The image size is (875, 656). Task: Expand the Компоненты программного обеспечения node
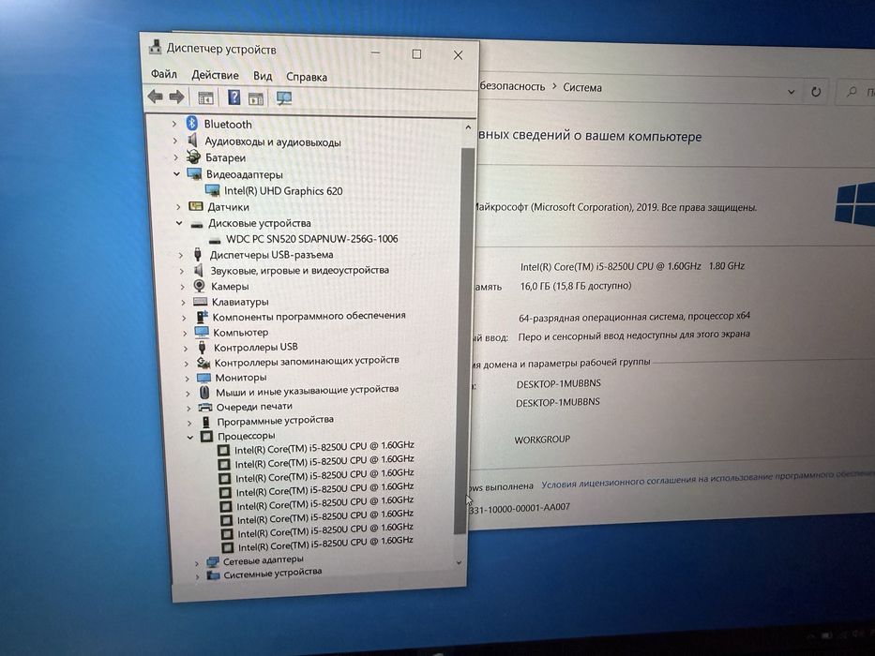[184, 318]
